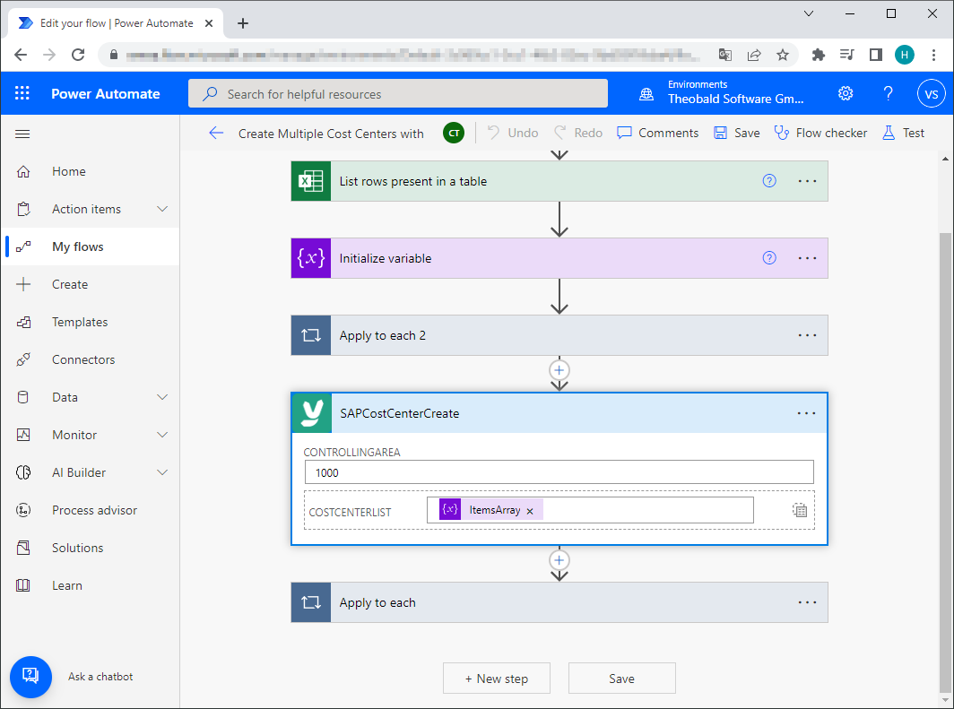Open the Create page
The image size is (954, 709).
tap(70, 284)
